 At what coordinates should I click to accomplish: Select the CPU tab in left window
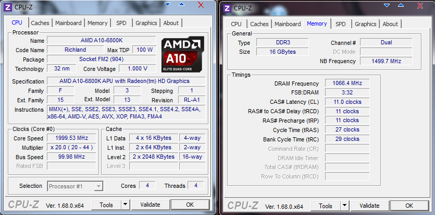tap(17, 22)
